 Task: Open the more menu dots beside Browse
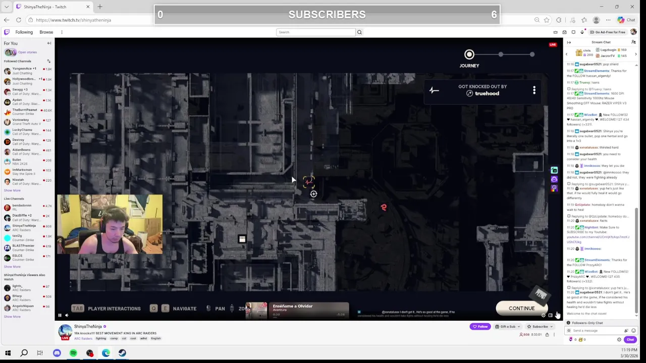[62, 32]
